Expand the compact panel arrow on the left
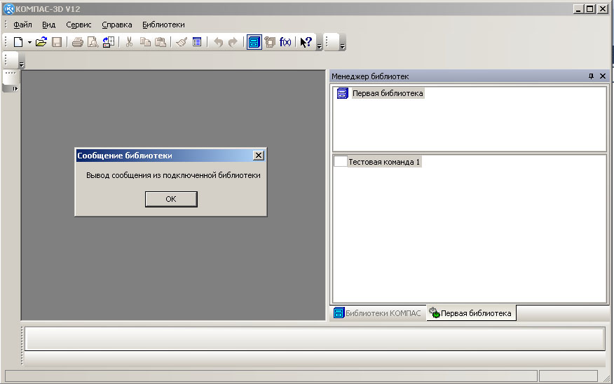The width and height of the screenshot is (614, 384). pyautogui.click(x=15, y=88)
